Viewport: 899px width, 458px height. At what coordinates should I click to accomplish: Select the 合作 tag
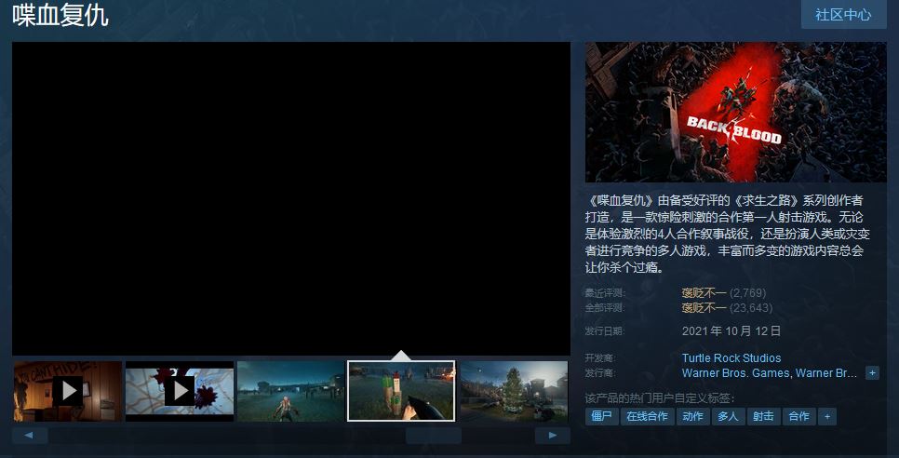(799, 417)
